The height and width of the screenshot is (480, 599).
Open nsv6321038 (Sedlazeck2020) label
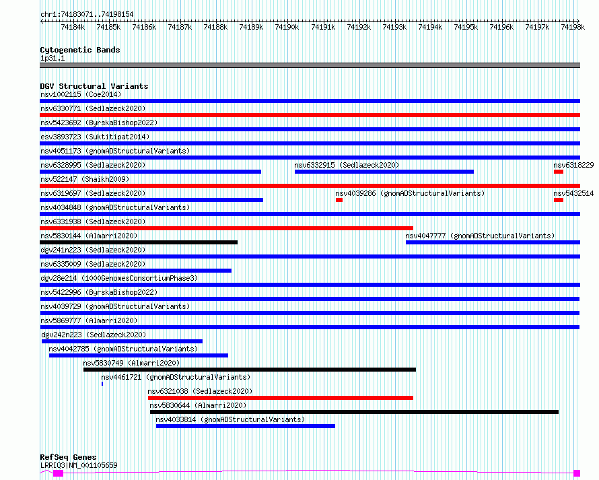pos(200,391)
